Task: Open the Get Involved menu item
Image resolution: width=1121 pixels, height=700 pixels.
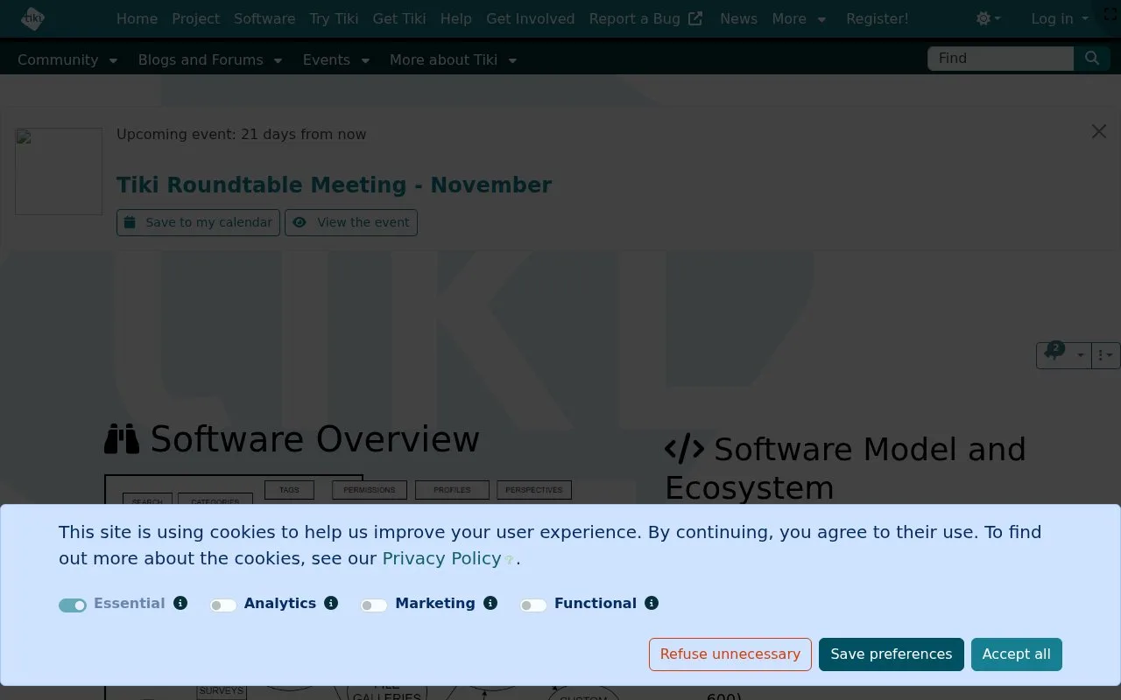Action: click(x=530, y=18)
